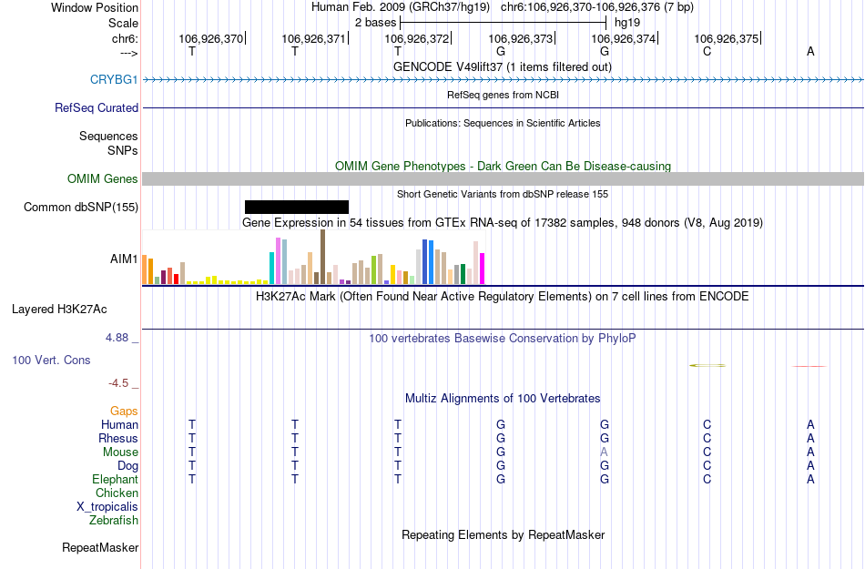Click the 106,926,370 ruler position
Viewport: 865px width, 569px height.
coord(210,38)
